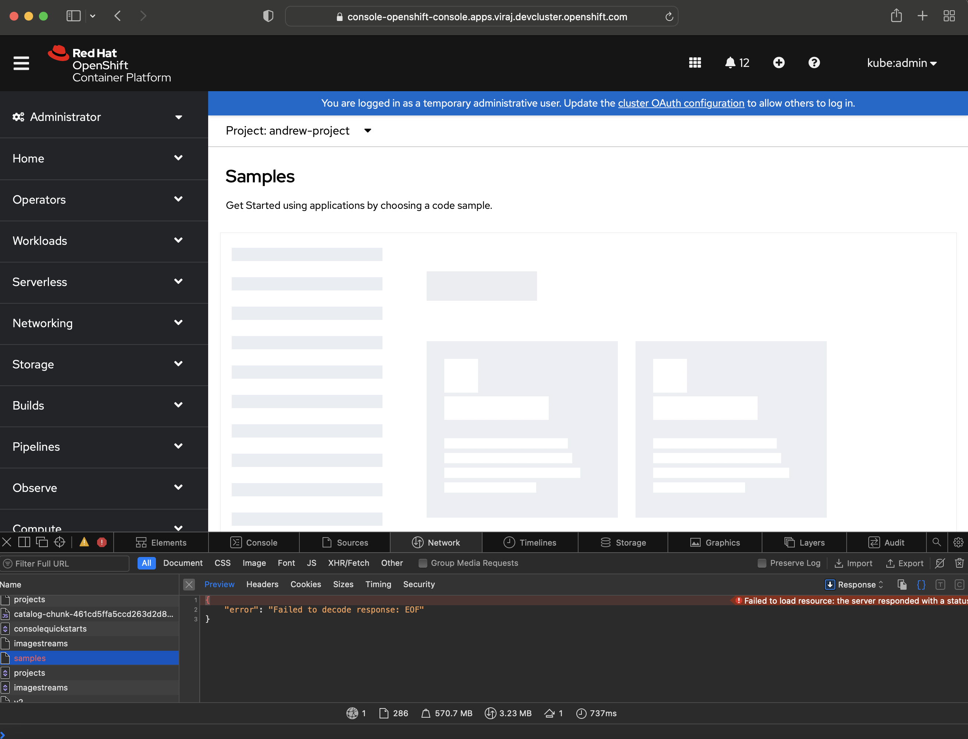Toggle the hamburger navigation menu

coord(21,63)
